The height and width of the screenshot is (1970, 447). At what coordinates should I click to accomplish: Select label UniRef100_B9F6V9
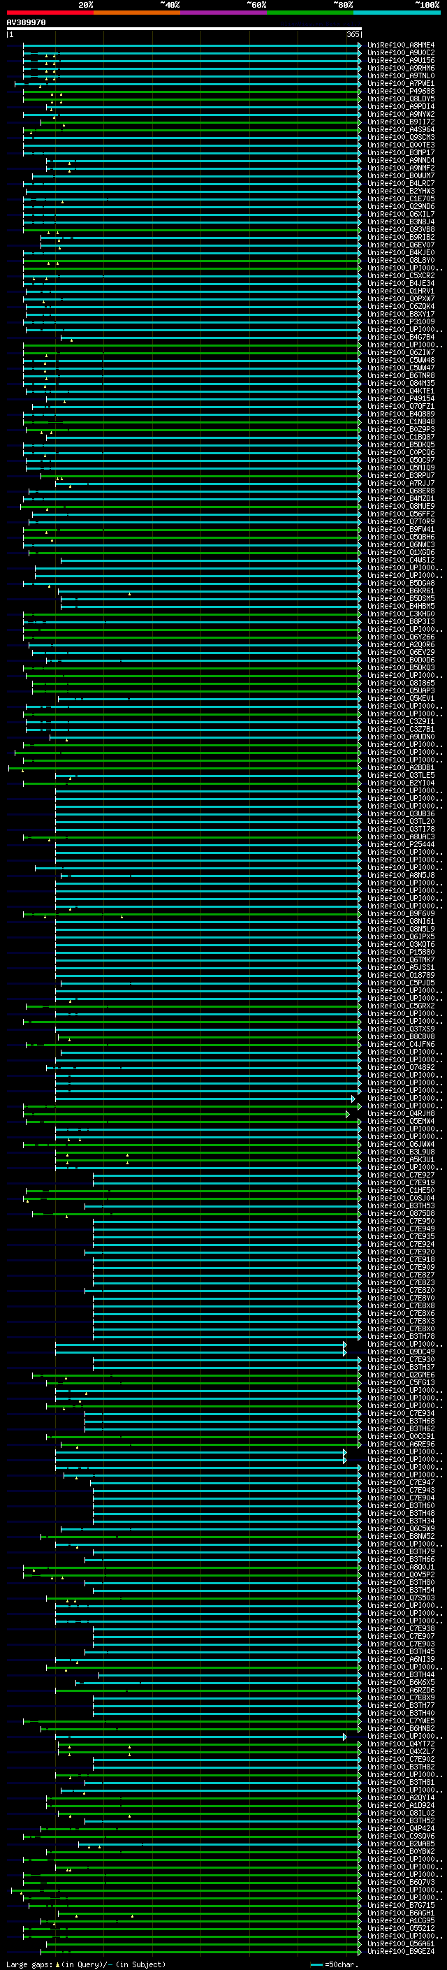click(400, 913)
